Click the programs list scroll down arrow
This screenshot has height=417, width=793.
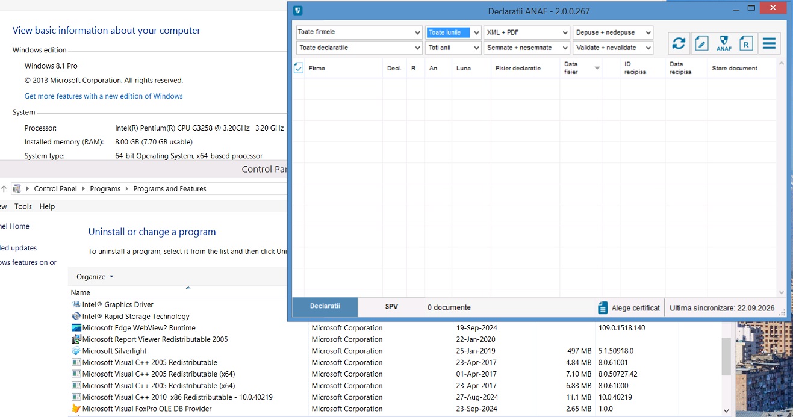(726, 411)
